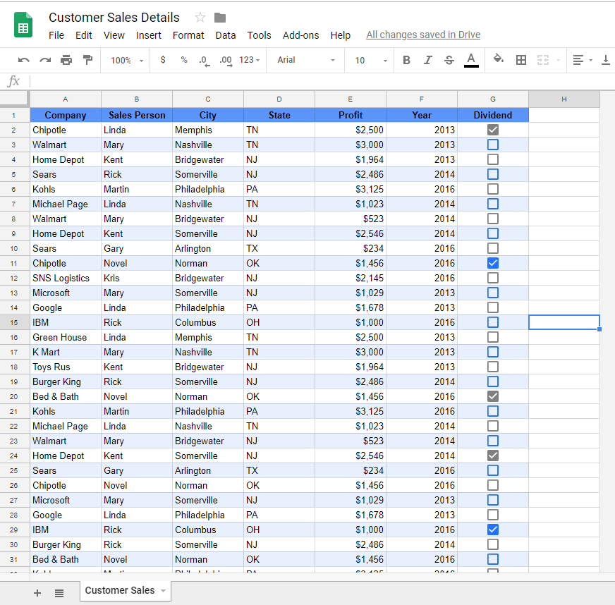The image size is (615, 605).
Task: Open the Format menu
Action: tap(188, 35)
